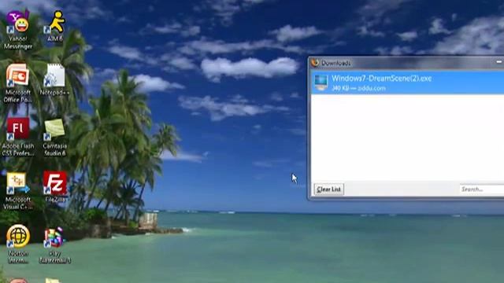504x283 pixels.
Task: Select the Microsoft Office PowerPoint shortcut
Action: (x=18, y=83)
